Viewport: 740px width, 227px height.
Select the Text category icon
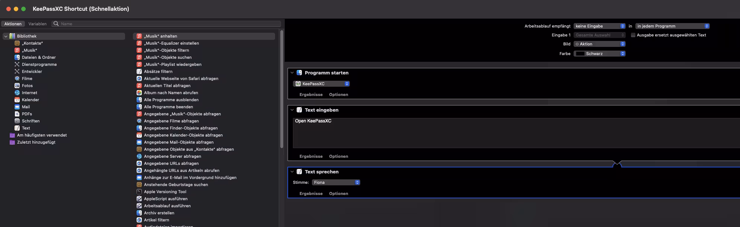(17, 128)
